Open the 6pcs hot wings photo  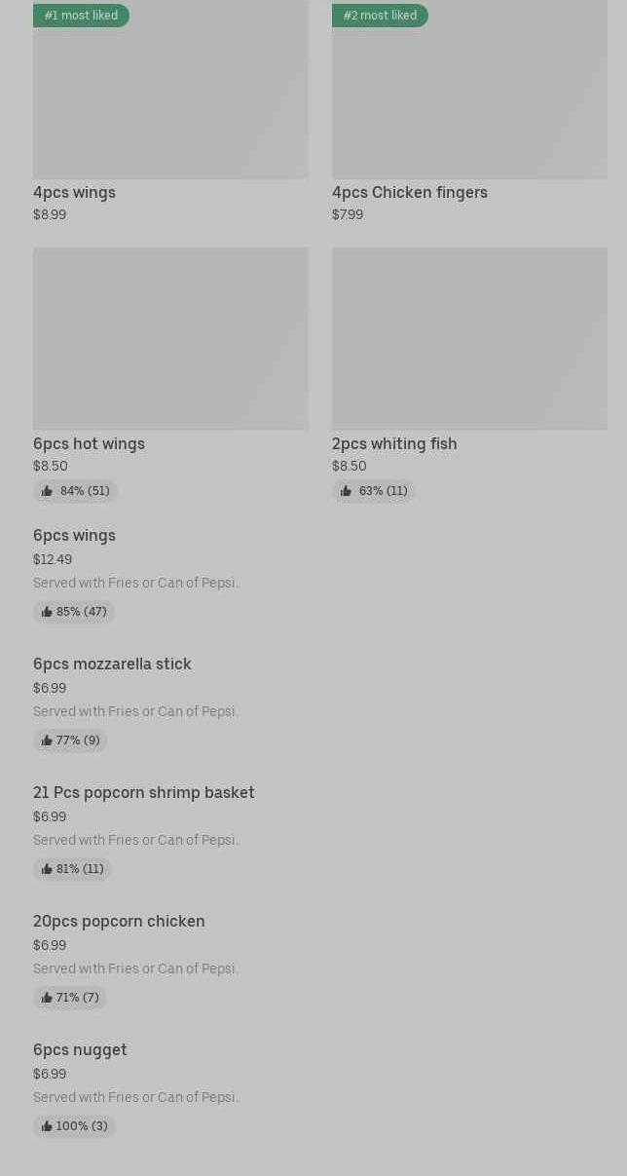point(170,338)
